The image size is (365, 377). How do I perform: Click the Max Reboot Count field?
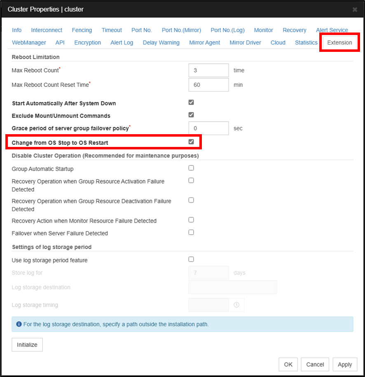click(x=208, y=70)
